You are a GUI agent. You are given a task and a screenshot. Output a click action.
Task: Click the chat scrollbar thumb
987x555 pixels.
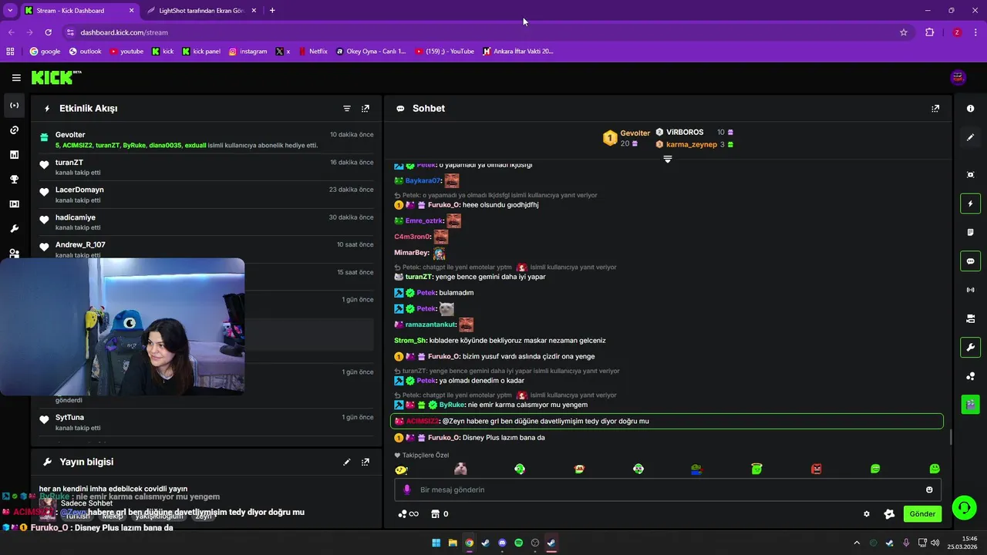pyautogui.click(x=950, y=437)
